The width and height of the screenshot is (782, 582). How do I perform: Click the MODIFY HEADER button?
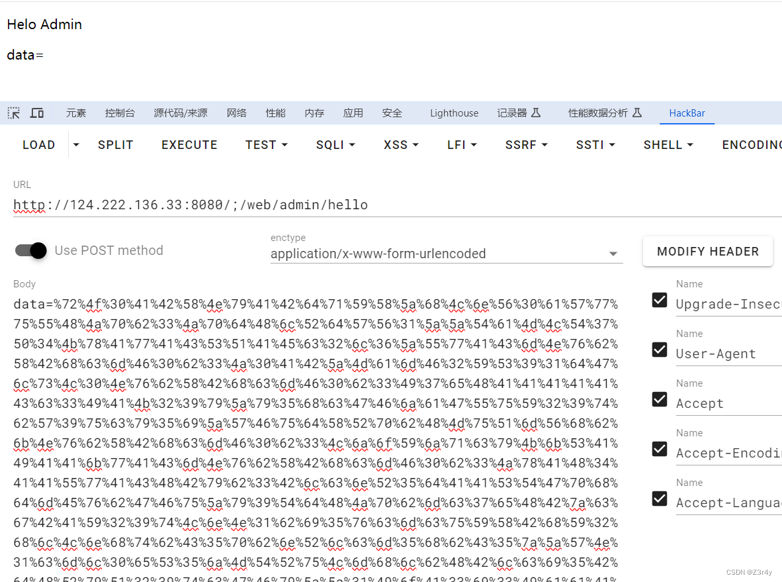(x=707, y=251)
